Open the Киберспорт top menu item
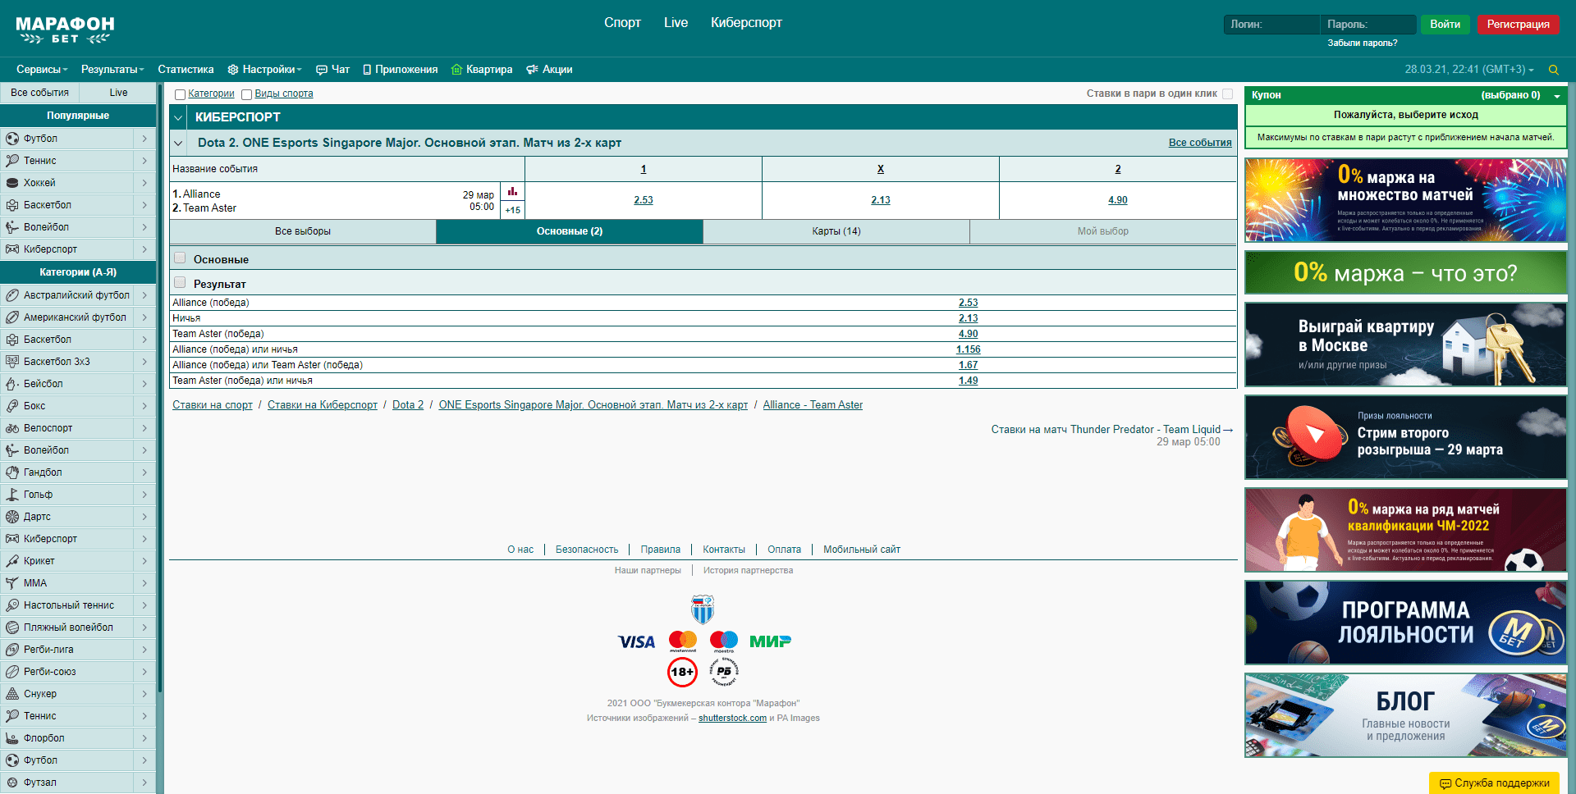Screen dimensions: 1576x794 point(746,23)
